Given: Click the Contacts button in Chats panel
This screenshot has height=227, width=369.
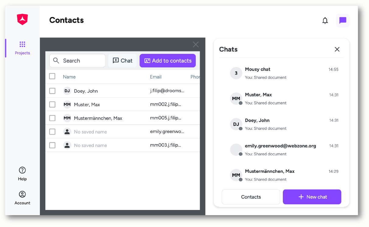Looking at the screenshot, I should (x=251, y=197).
